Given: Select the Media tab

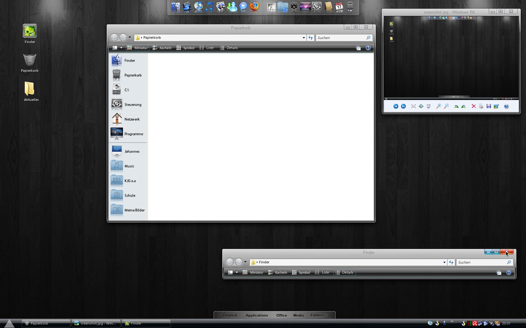Looking at the screenshot, I should (298, 315).
